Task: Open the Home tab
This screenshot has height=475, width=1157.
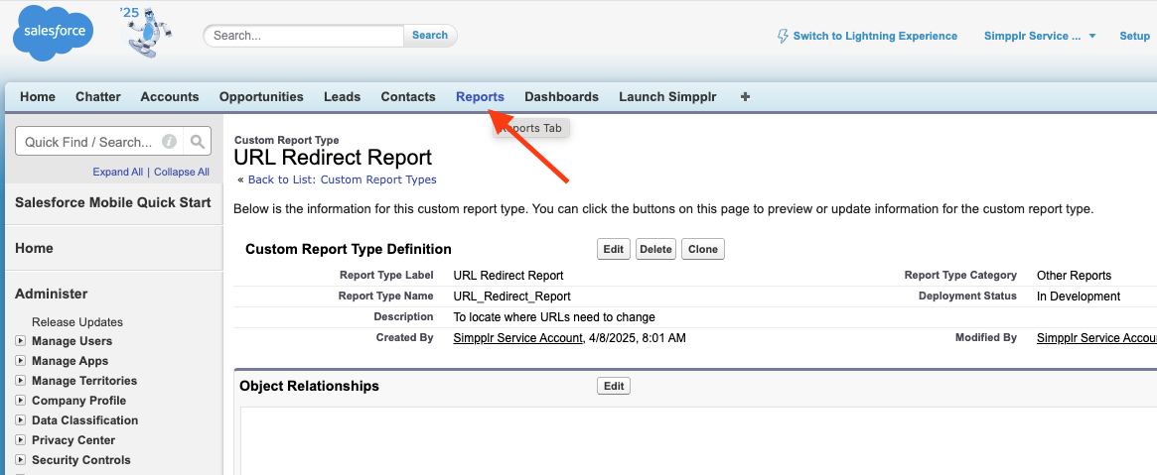Action: click(x=38, y=96)
